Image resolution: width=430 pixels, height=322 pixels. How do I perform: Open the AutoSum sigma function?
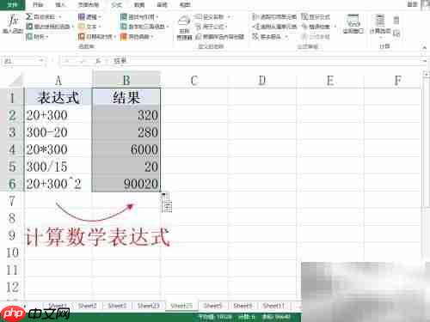tap(40, 17)
